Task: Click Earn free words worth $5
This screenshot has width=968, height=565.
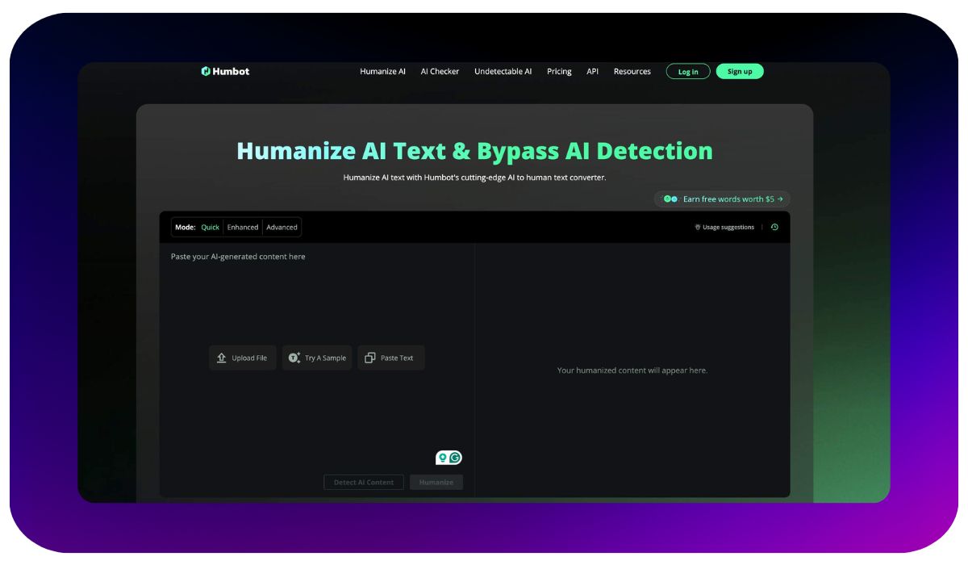Action: pos(722,199)
